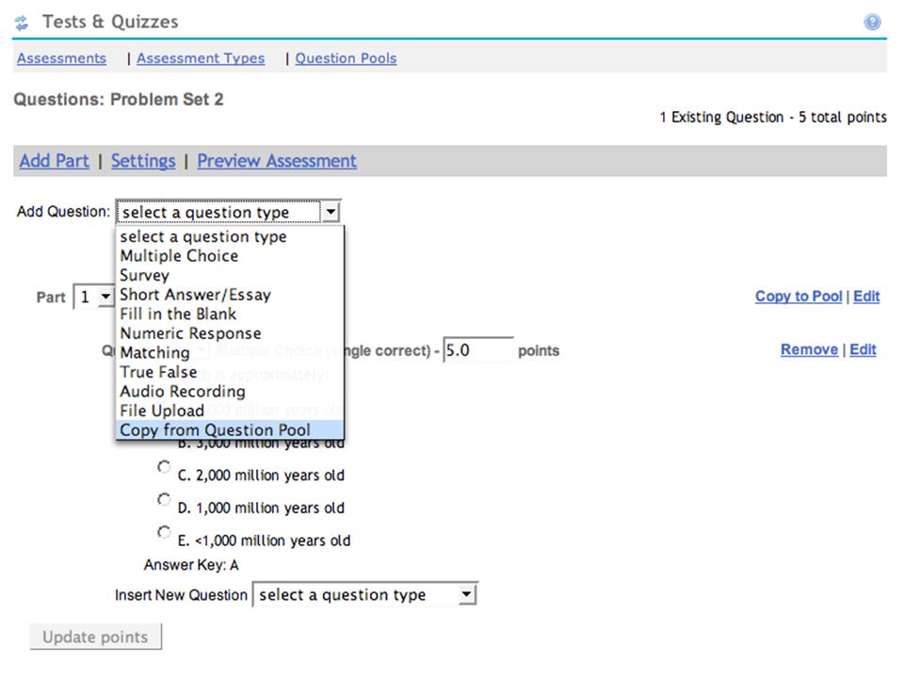Click the refresh icon beside Tests & Quizzes
The width and height of the screenshot is (904, 678).
pos(22,23)
